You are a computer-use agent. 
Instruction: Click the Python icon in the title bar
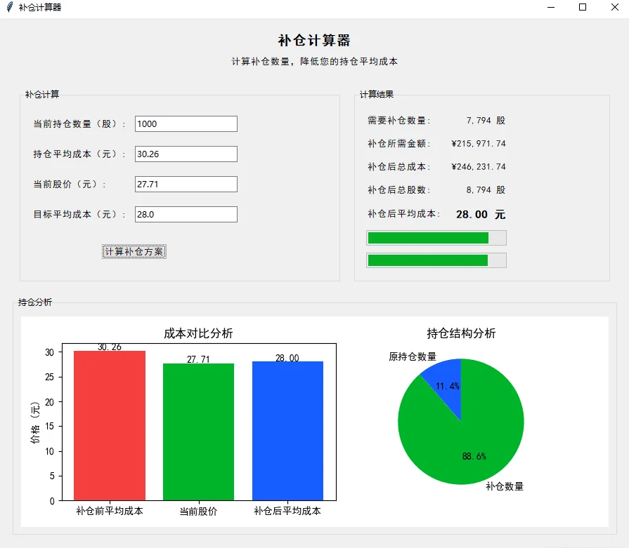tap(8, 8)
